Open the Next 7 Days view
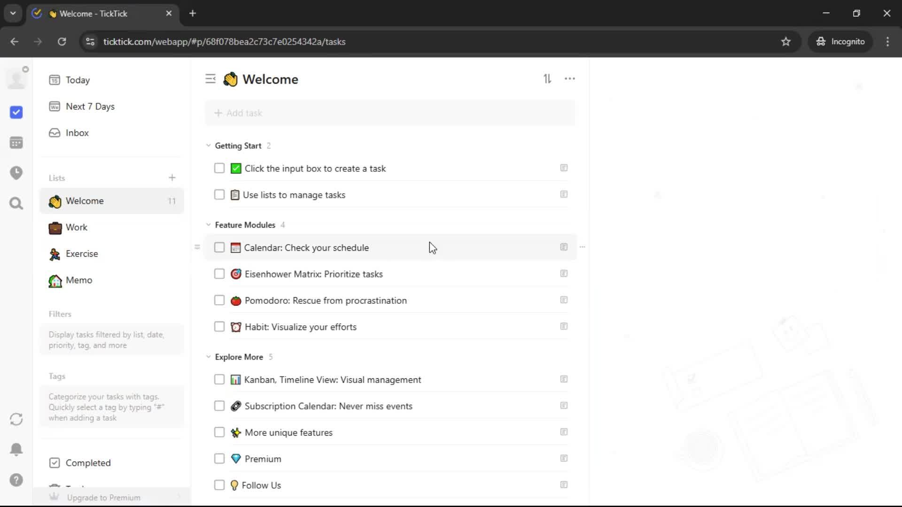This screenshot has height=507, width=902. (90, 107)
